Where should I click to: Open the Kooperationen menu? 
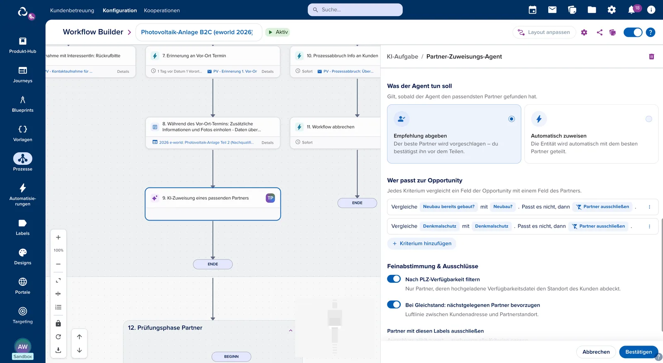click(x=162, y=10)
